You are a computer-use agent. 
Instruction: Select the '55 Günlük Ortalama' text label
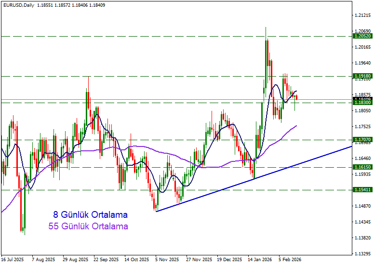pos(88,226)
